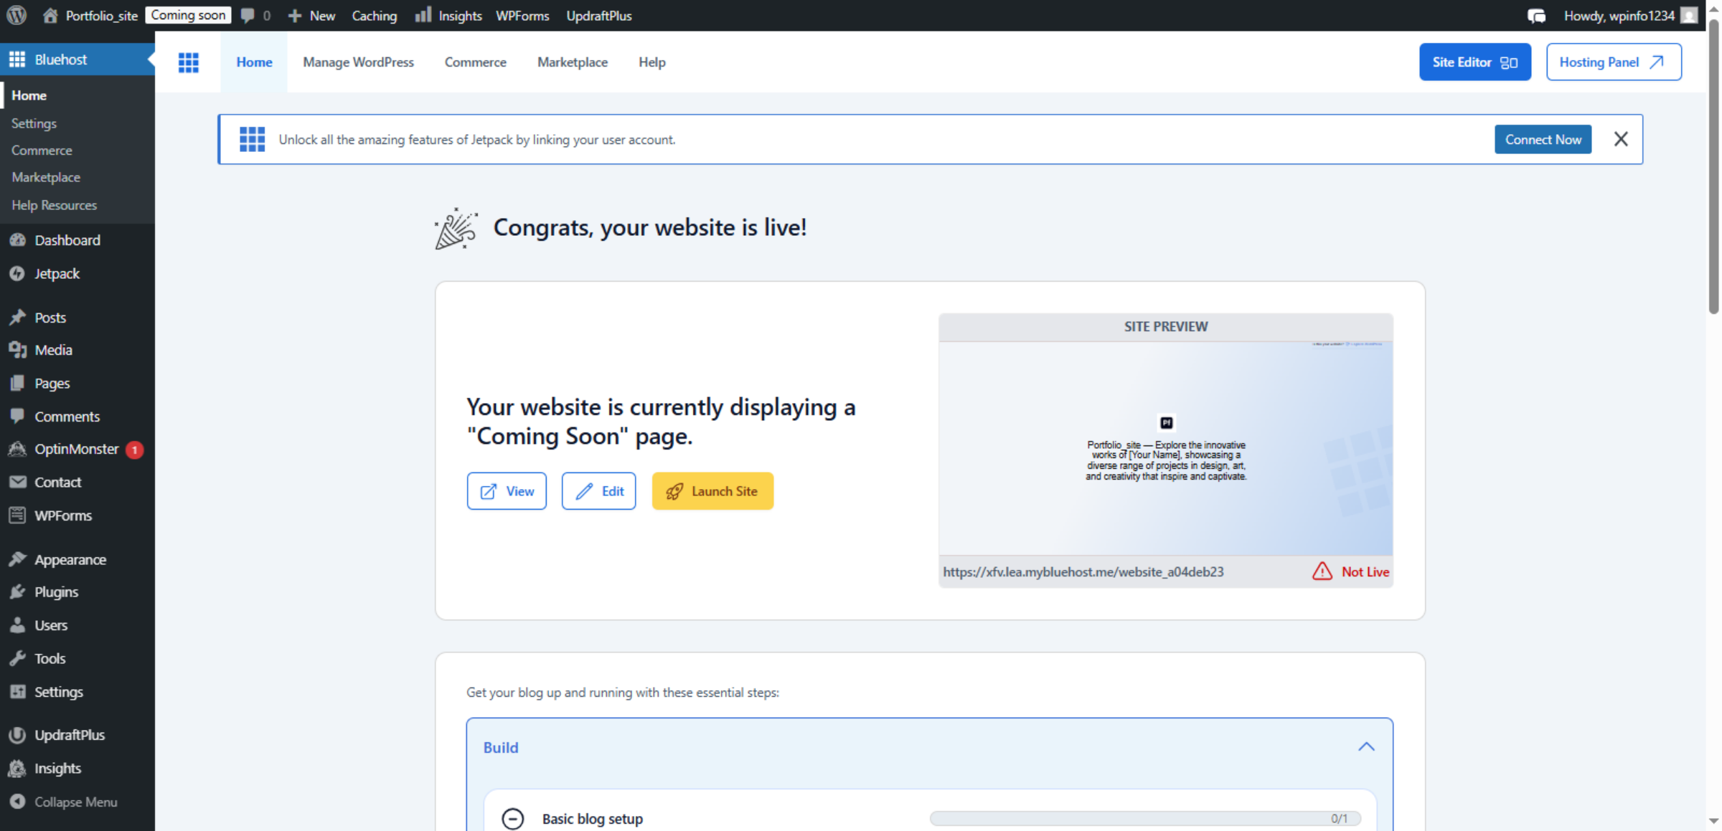Screen dimensions: 1722x831
Task: Dismiss the Jetpack linking banner
Action: [1621, 139]
